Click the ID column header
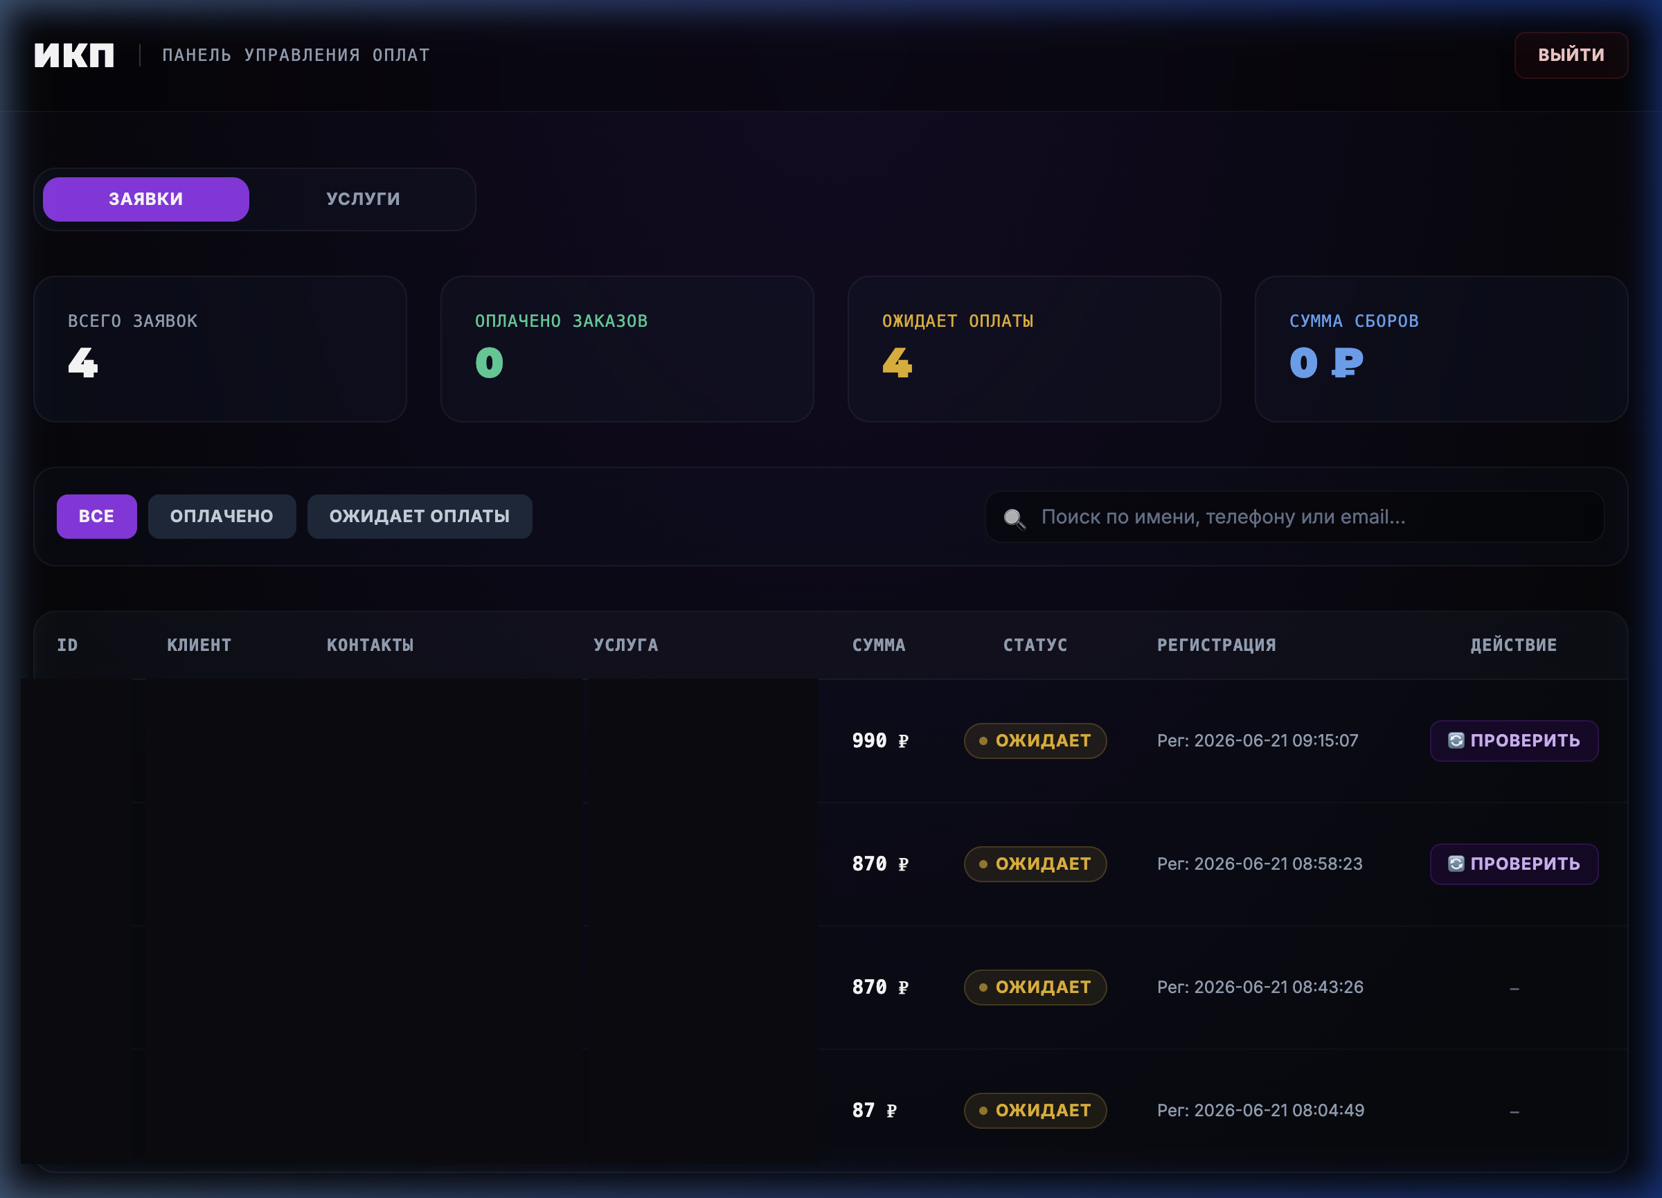This screenshot has height=1198, width=1662. (x=67, y=645)
